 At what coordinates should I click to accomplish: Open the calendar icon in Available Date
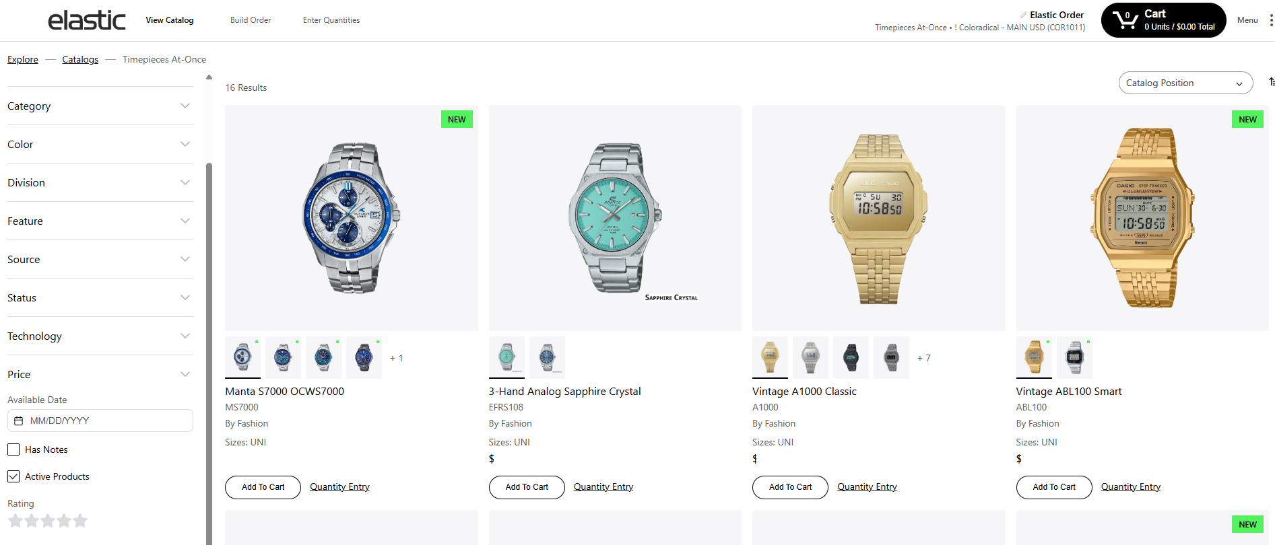(19, 421)
